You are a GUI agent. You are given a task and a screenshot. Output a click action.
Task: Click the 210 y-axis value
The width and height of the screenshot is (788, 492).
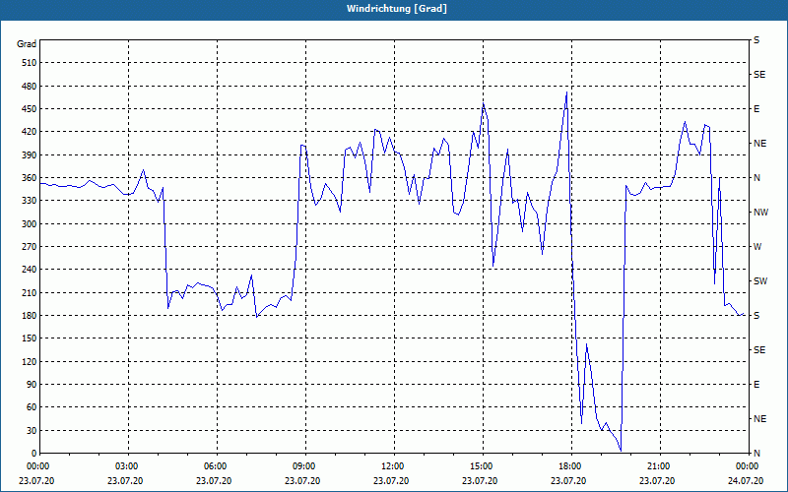tap(30, 292)
